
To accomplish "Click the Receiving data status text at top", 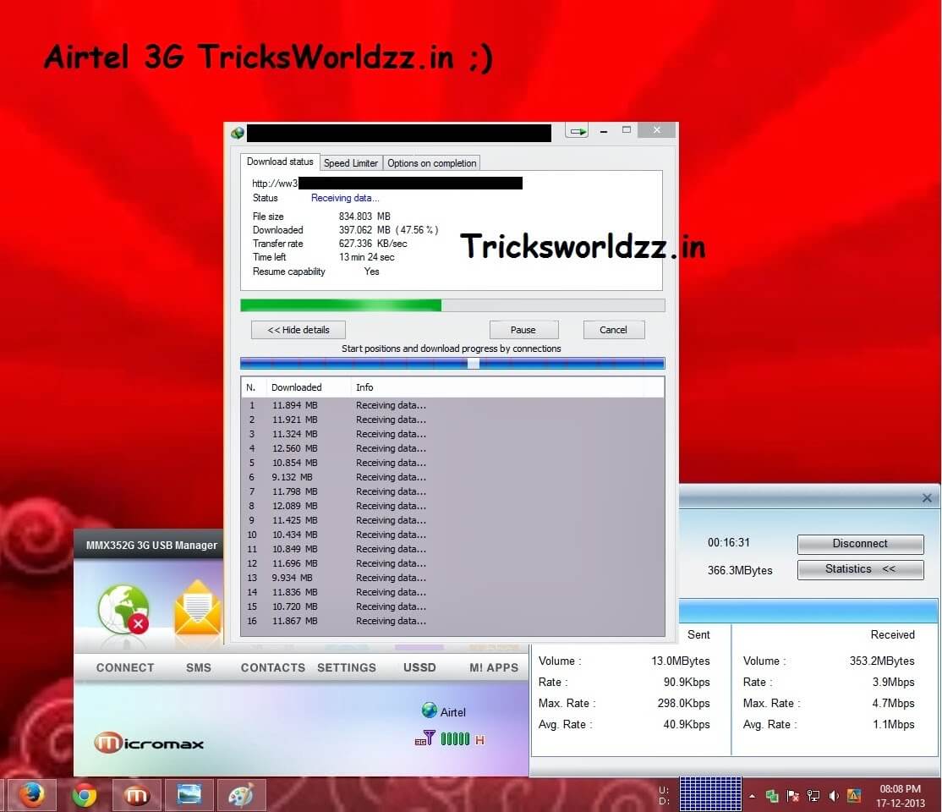I will (345, 198).
